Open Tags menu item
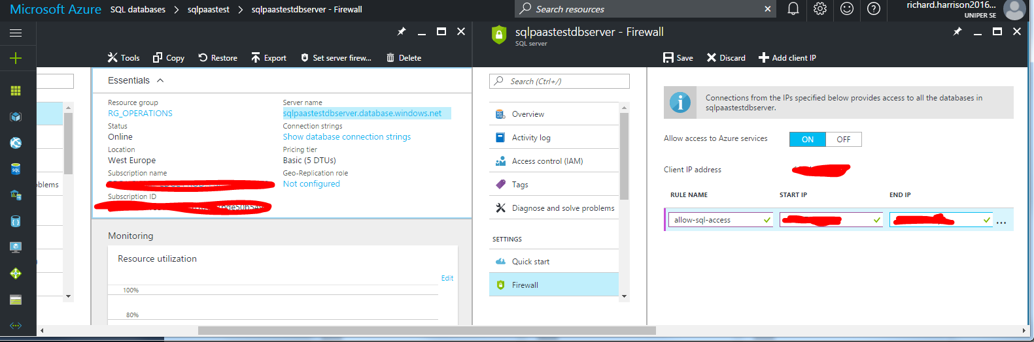This screenshot has width=1034, height=342. click(553, 185)
